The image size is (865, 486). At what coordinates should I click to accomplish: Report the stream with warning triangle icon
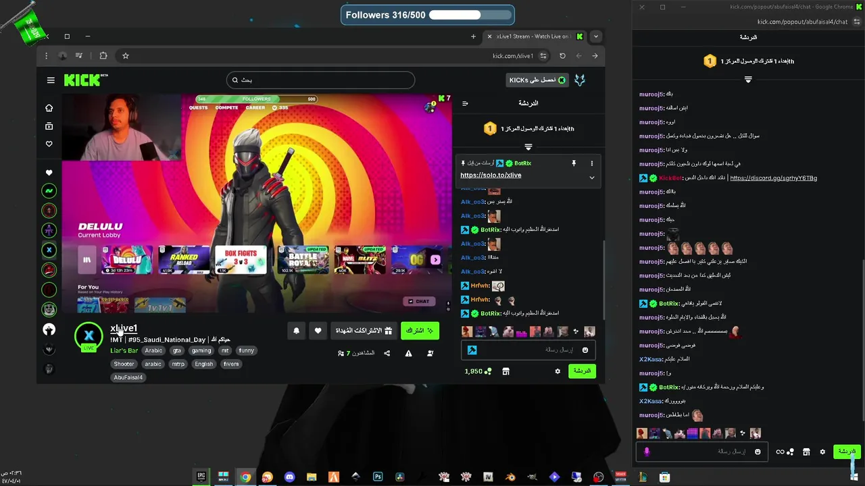(x=408, y=353)
